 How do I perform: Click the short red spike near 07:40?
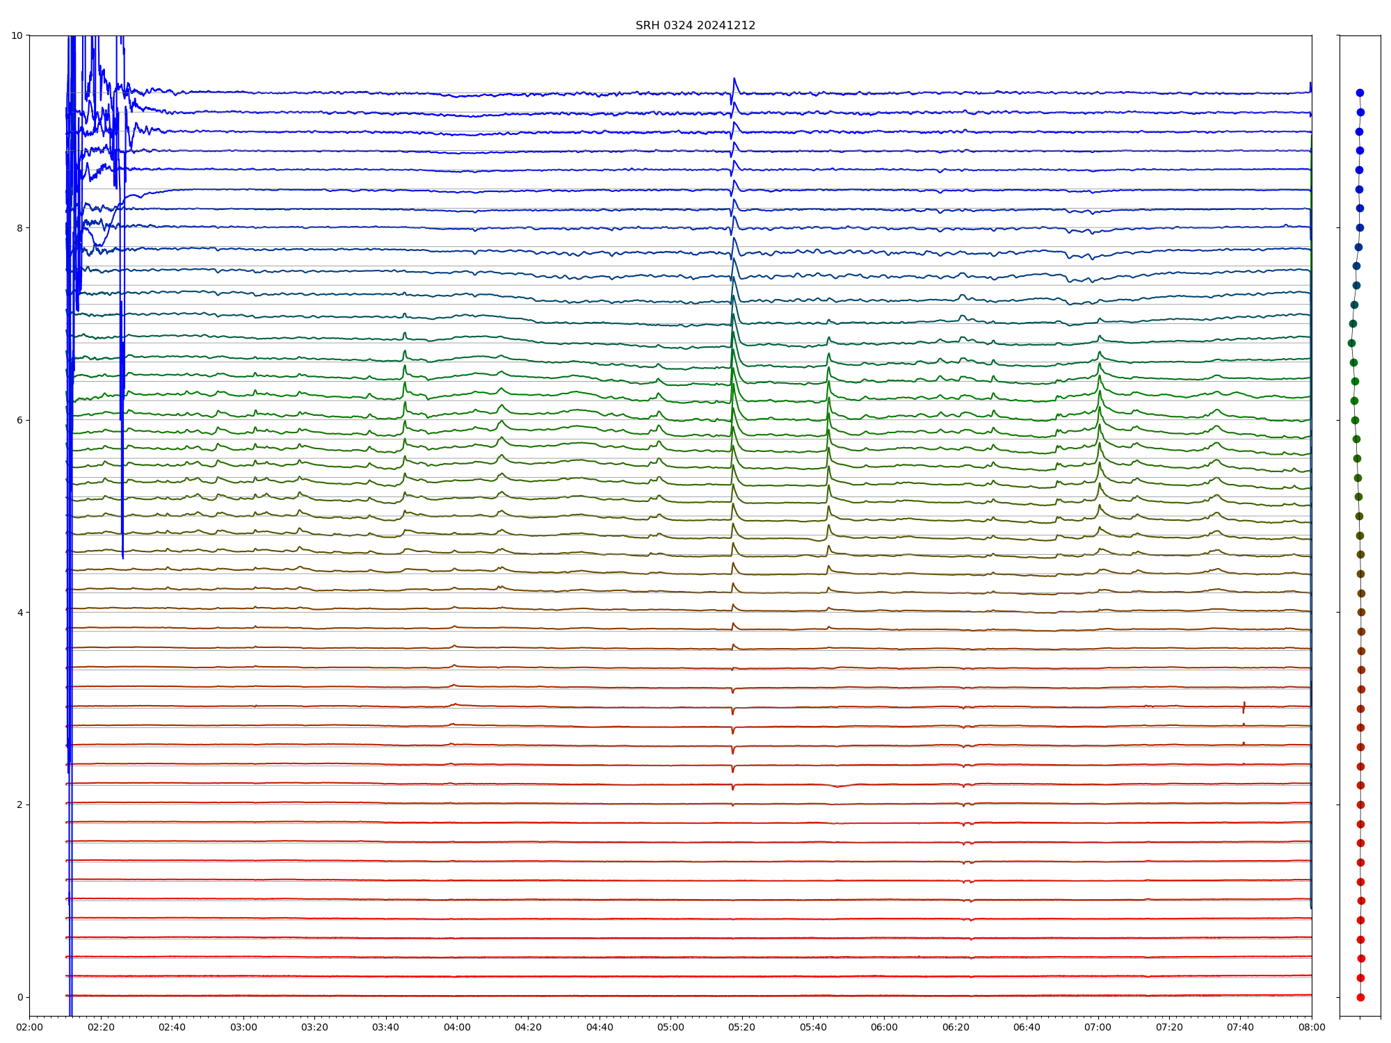[1244, 706]
